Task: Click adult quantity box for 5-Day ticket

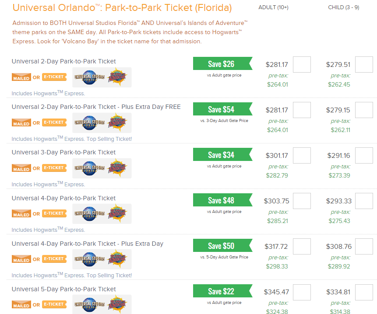Action: click(x=302, y=292)
